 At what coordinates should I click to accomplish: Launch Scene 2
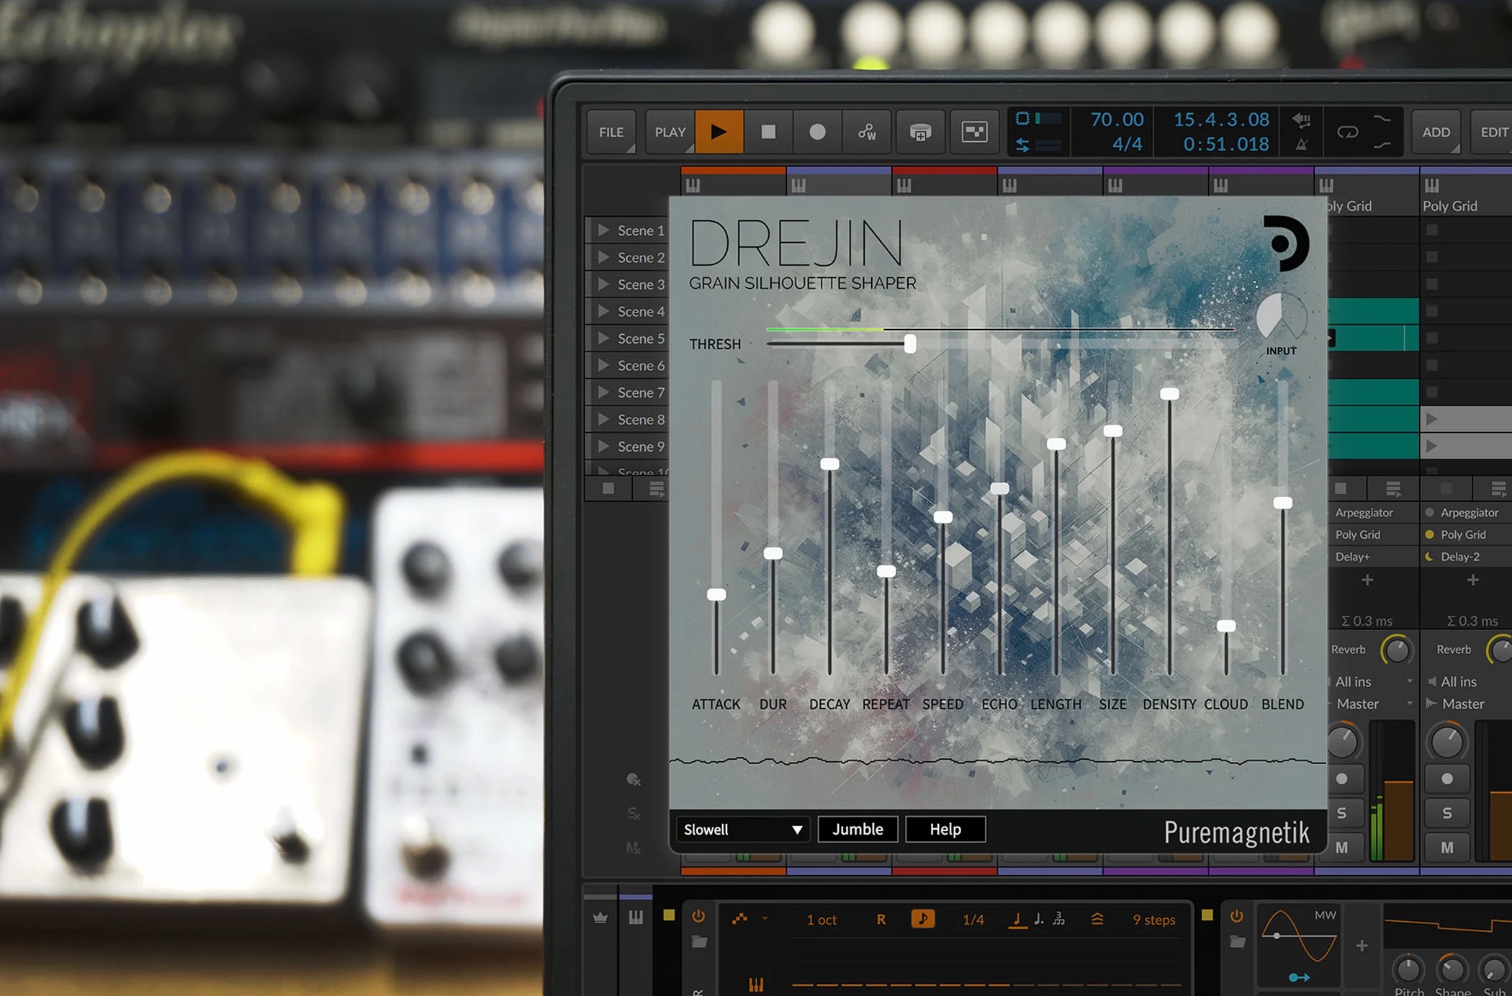(x=604, y=257)
